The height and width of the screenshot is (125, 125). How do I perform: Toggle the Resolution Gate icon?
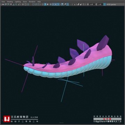pos(28,5)
